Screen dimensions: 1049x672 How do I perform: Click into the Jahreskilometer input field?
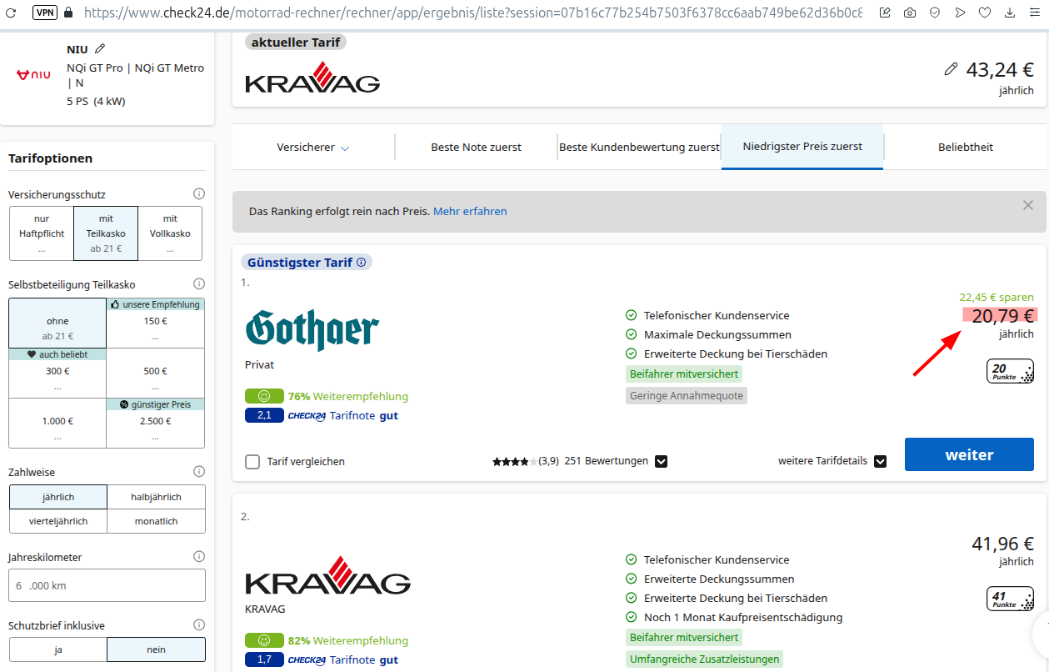(x=107, y=585)
